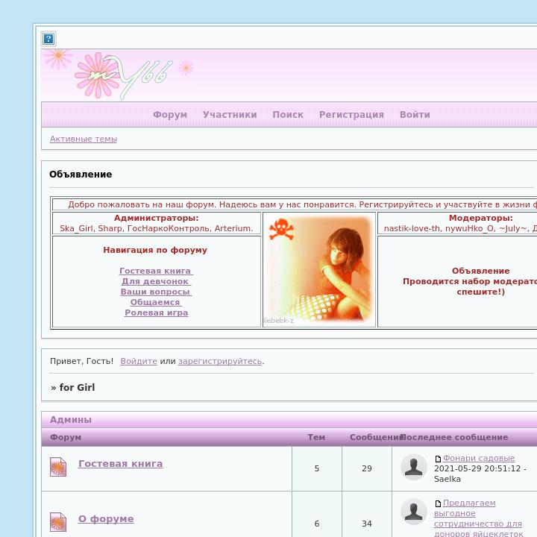This screenshot has width=537, height=537.
Task: Click the page icon before Фонари садовые
Action: coord(438,459)
